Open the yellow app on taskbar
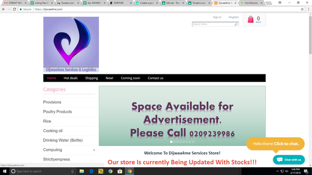Image resolution: width=312 pixels, height=175 pixels. 101,171
